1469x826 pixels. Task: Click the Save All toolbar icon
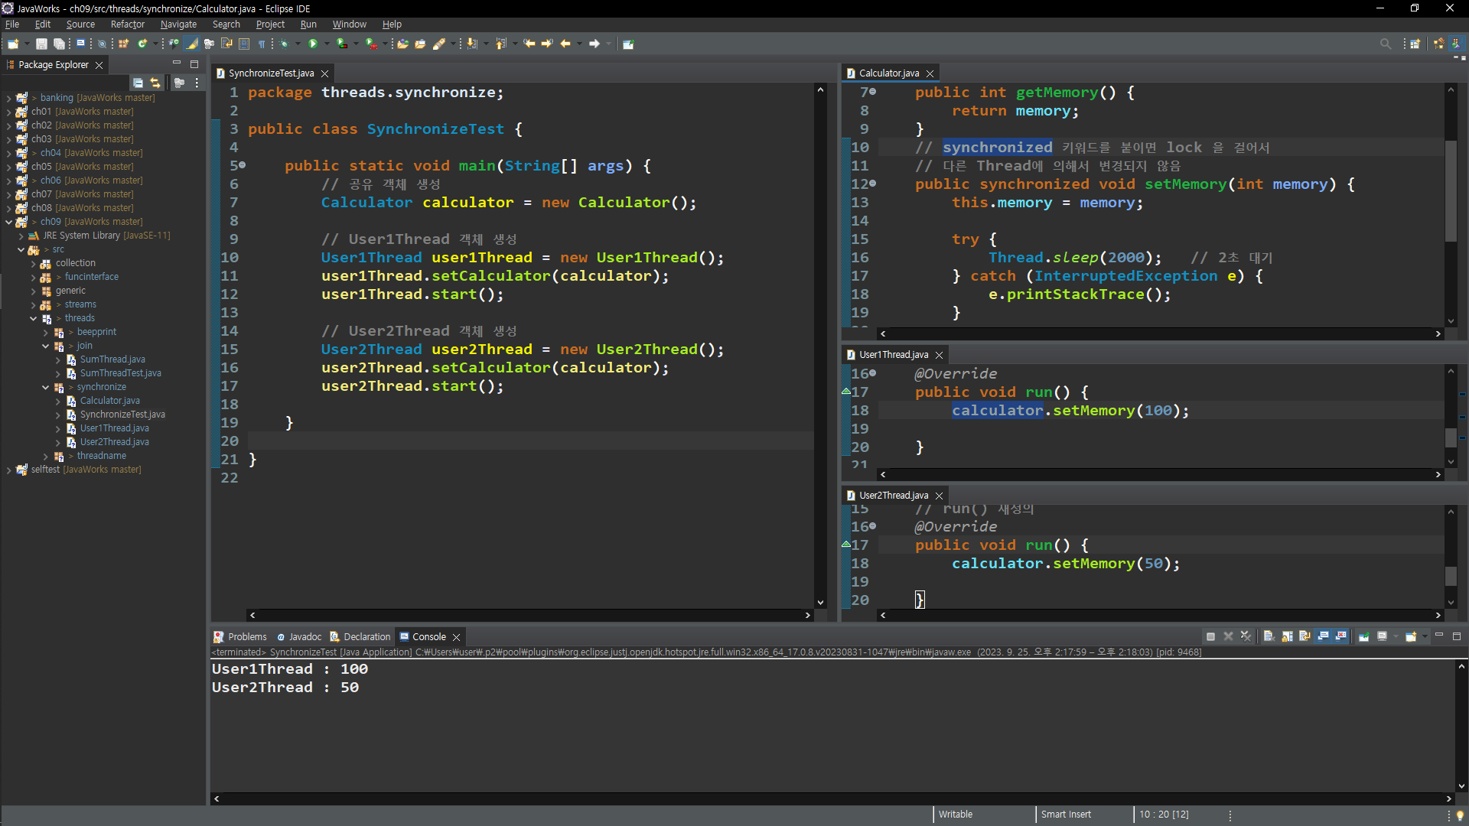pyautogui.click(x=58, y=44)
